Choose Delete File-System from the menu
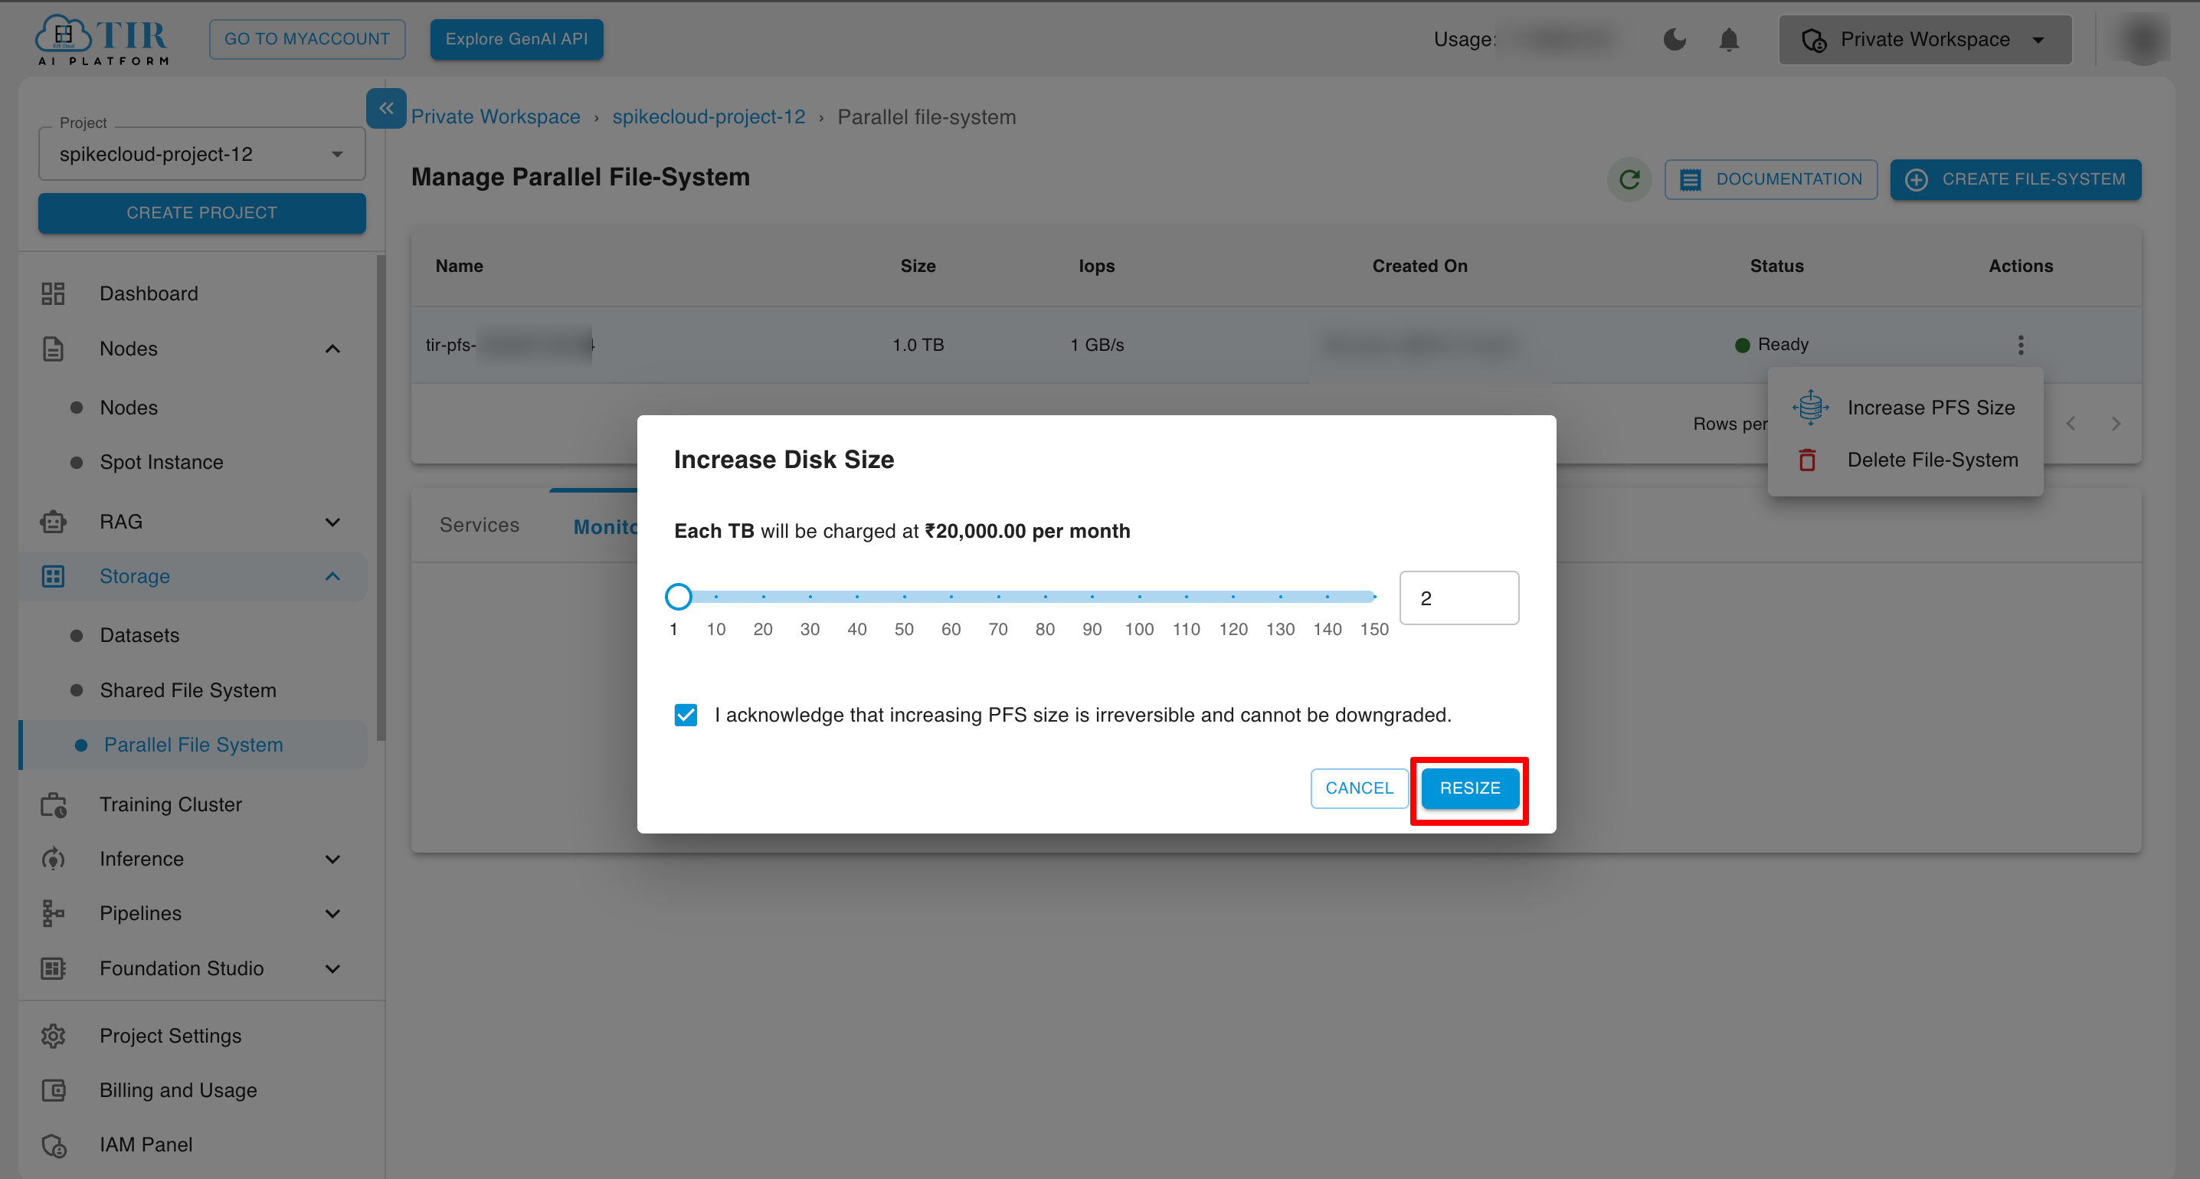Viewport: 2200px width, 1179px height. click(1932, 460)
